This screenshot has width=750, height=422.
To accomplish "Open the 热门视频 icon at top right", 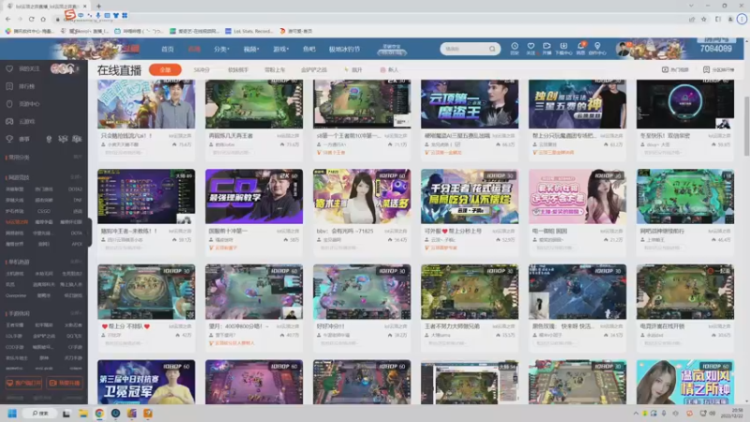I will tap(665, 69).
